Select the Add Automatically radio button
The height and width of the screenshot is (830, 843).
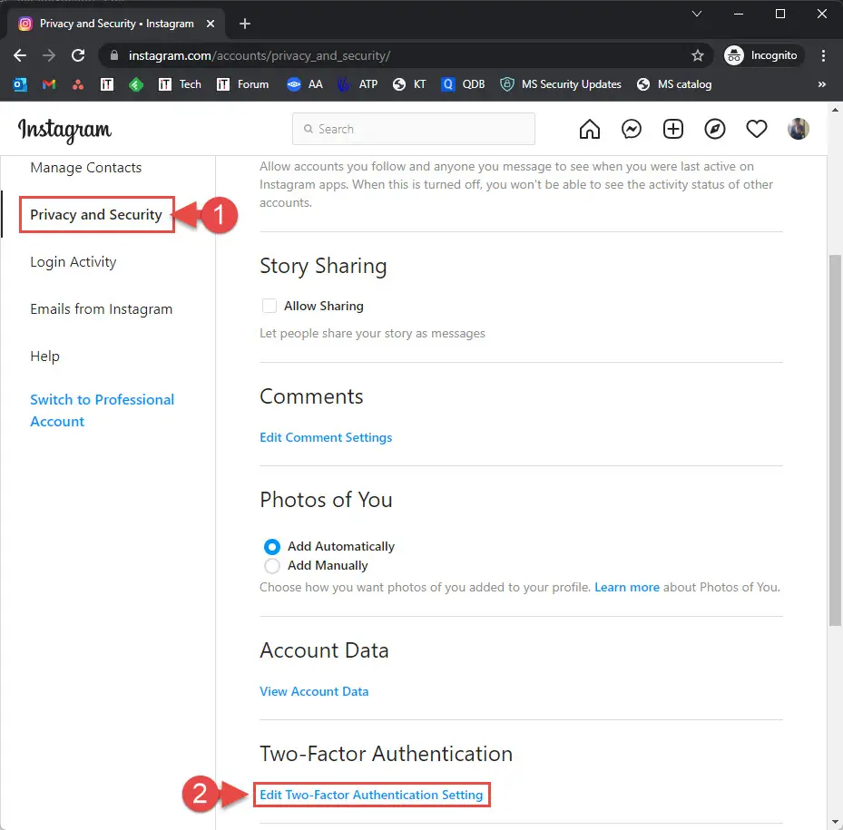coord(272,547)
